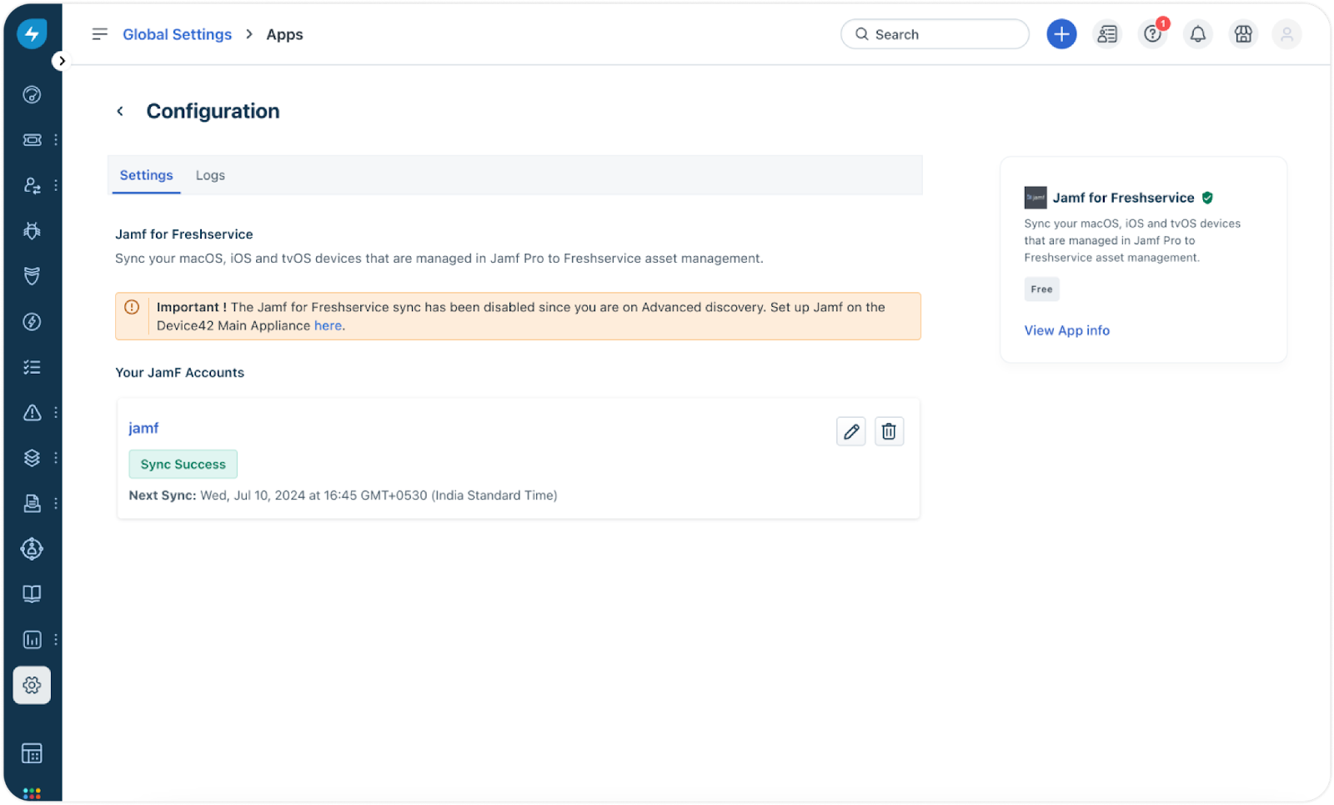Expand the reports submenu dots
Screen dimensions: 1334x805
click(56, 640)
